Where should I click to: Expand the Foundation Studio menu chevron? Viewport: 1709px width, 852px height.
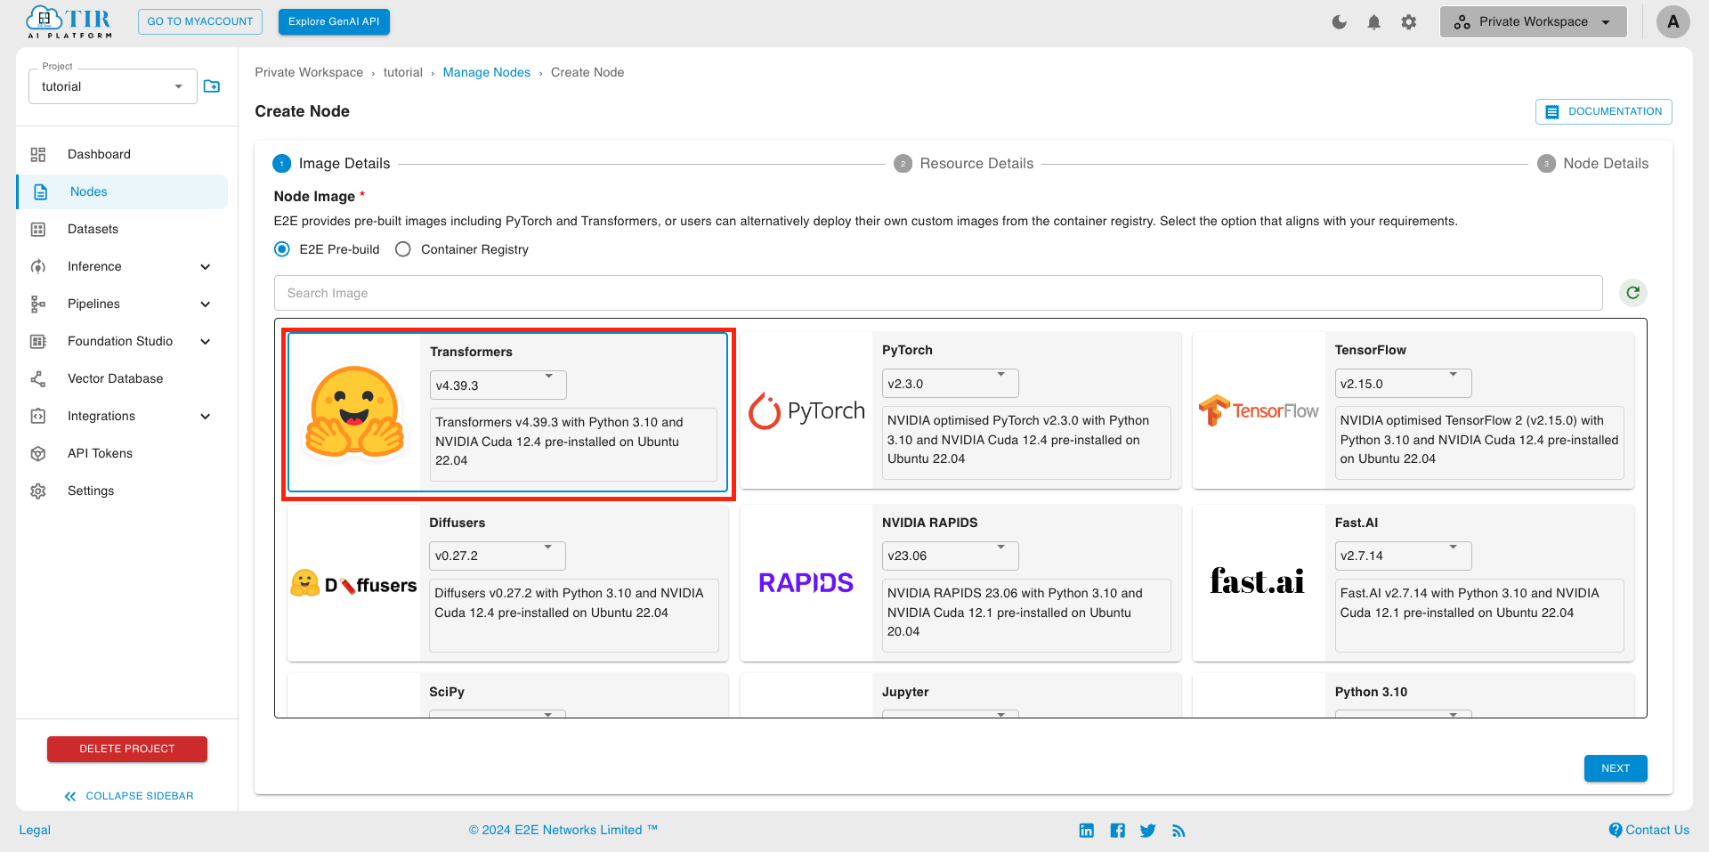coord(206,341)
